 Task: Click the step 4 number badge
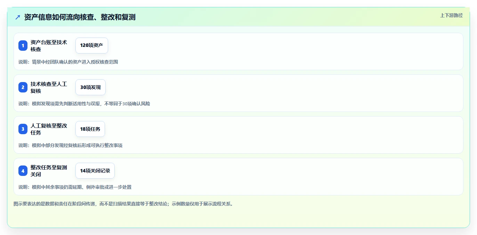click(23, 171)
